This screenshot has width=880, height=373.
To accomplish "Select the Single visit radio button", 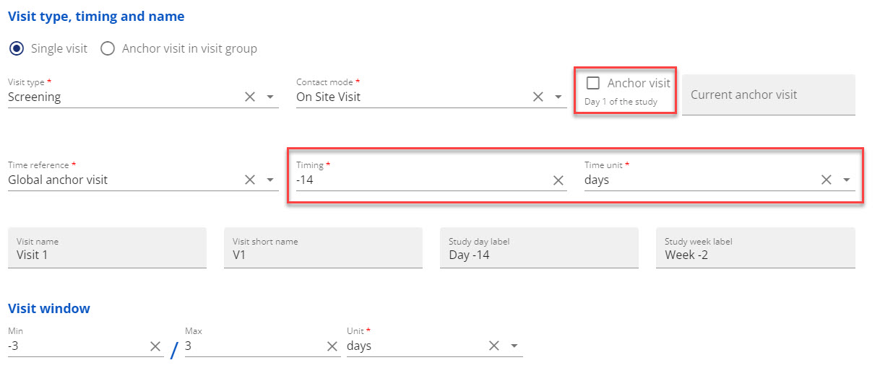I will click(x=15, y=49).
